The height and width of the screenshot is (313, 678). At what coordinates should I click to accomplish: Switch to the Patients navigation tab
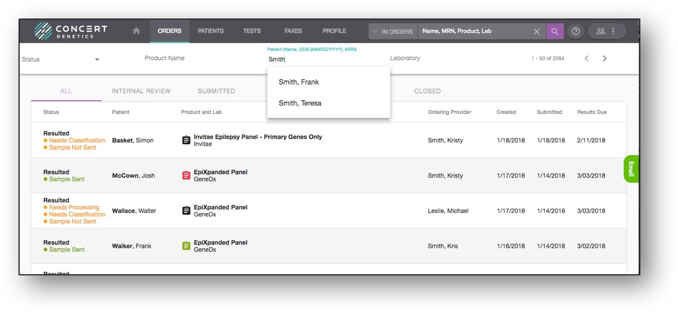(x=211, y=31)
